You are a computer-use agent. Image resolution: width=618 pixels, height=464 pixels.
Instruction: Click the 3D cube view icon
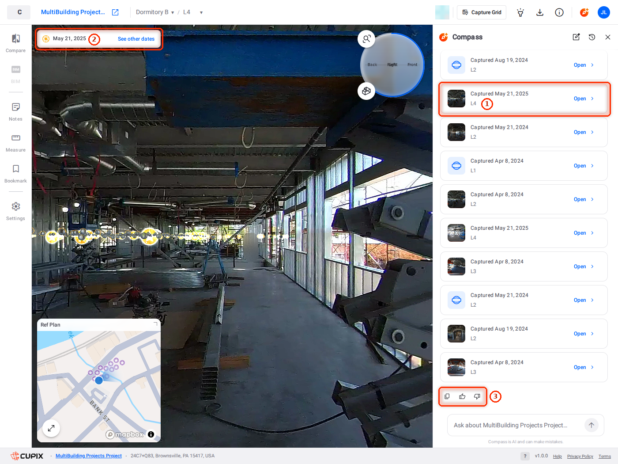point(366,91)
